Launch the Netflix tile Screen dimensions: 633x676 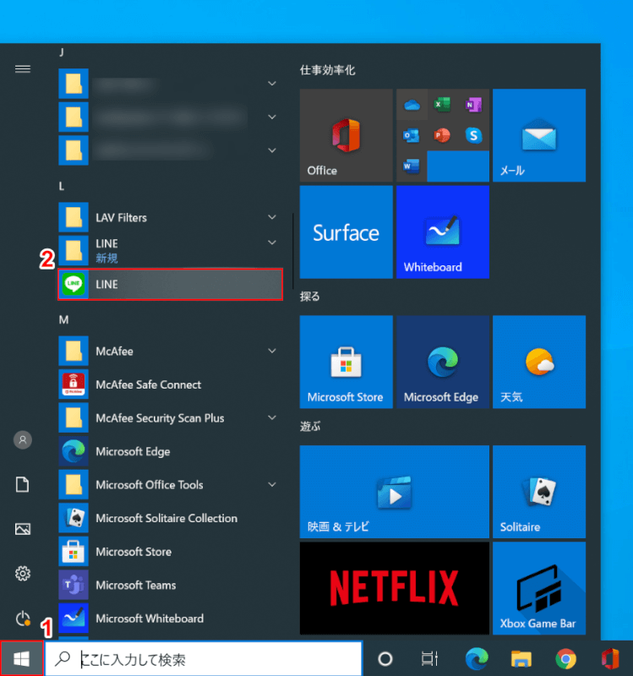[395, 588]
